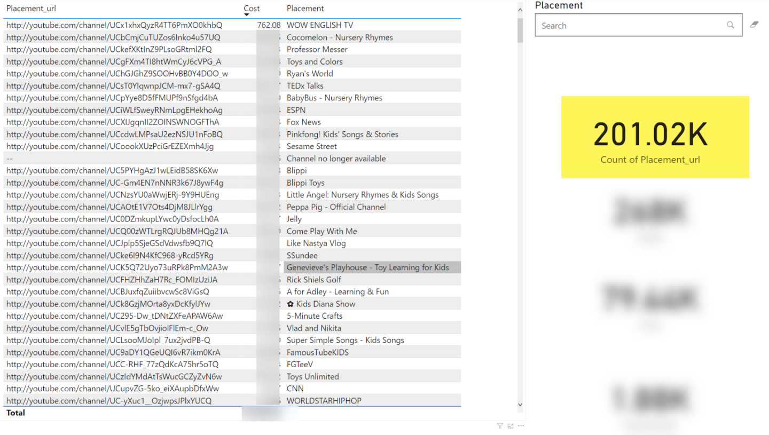Click the table scrollbar up arrow
The width and height of the screenshot is (769, 435).
click(x=520, y=9)
